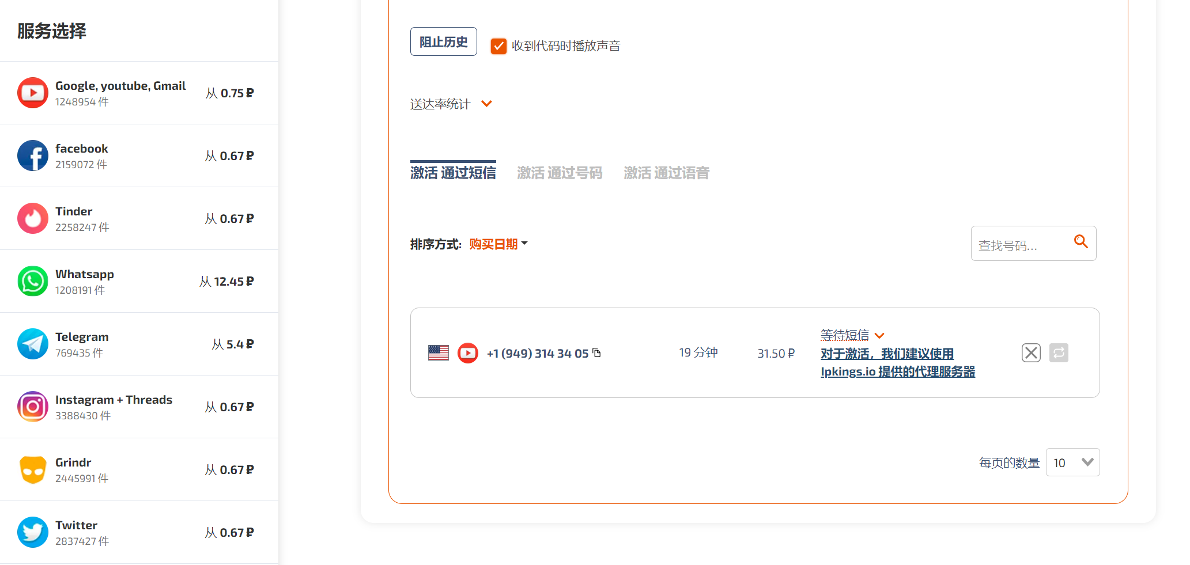Select the Grindr mask icon

(33, 469)
